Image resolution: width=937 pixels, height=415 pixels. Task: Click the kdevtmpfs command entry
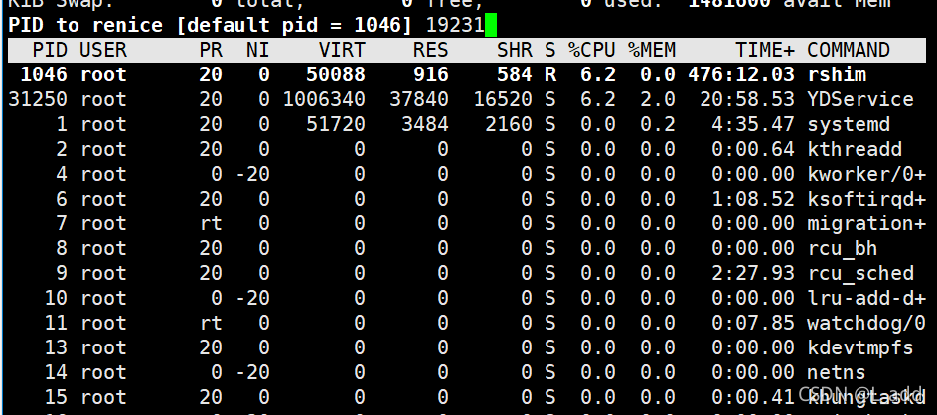[x=860, y=348]
